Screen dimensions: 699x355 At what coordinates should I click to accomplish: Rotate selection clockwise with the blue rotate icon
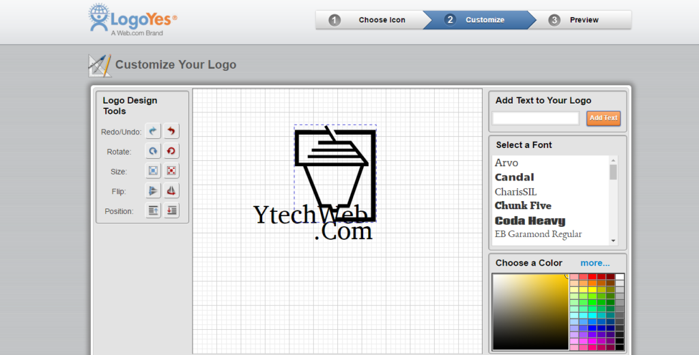[153, 151]
